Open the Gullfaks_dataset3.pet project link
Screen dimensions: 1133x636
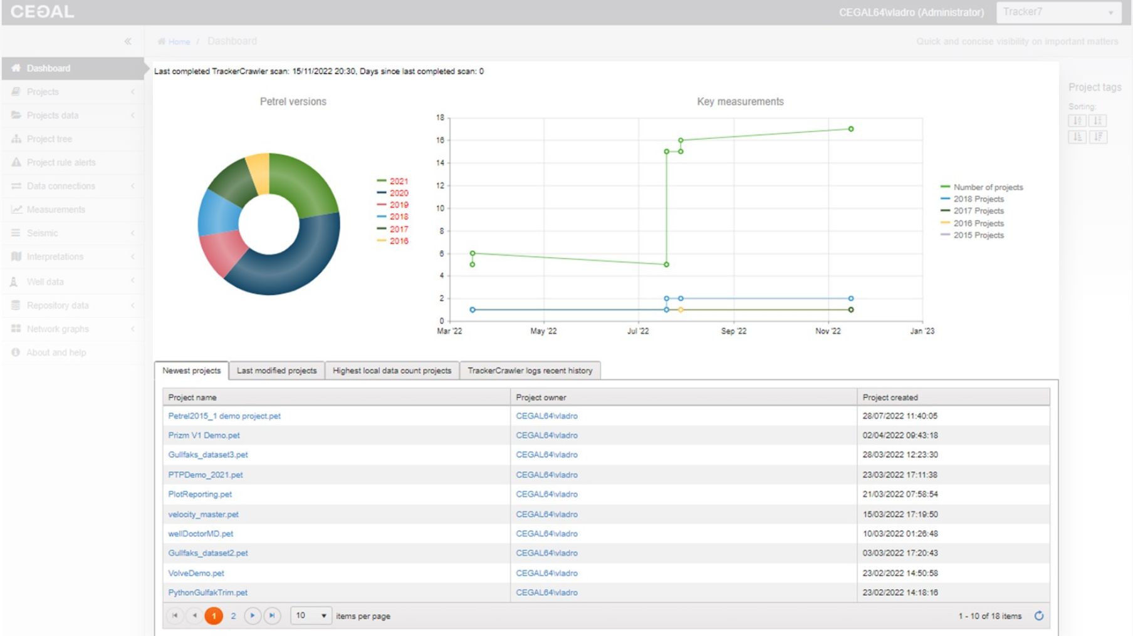[x=208, y=454]
